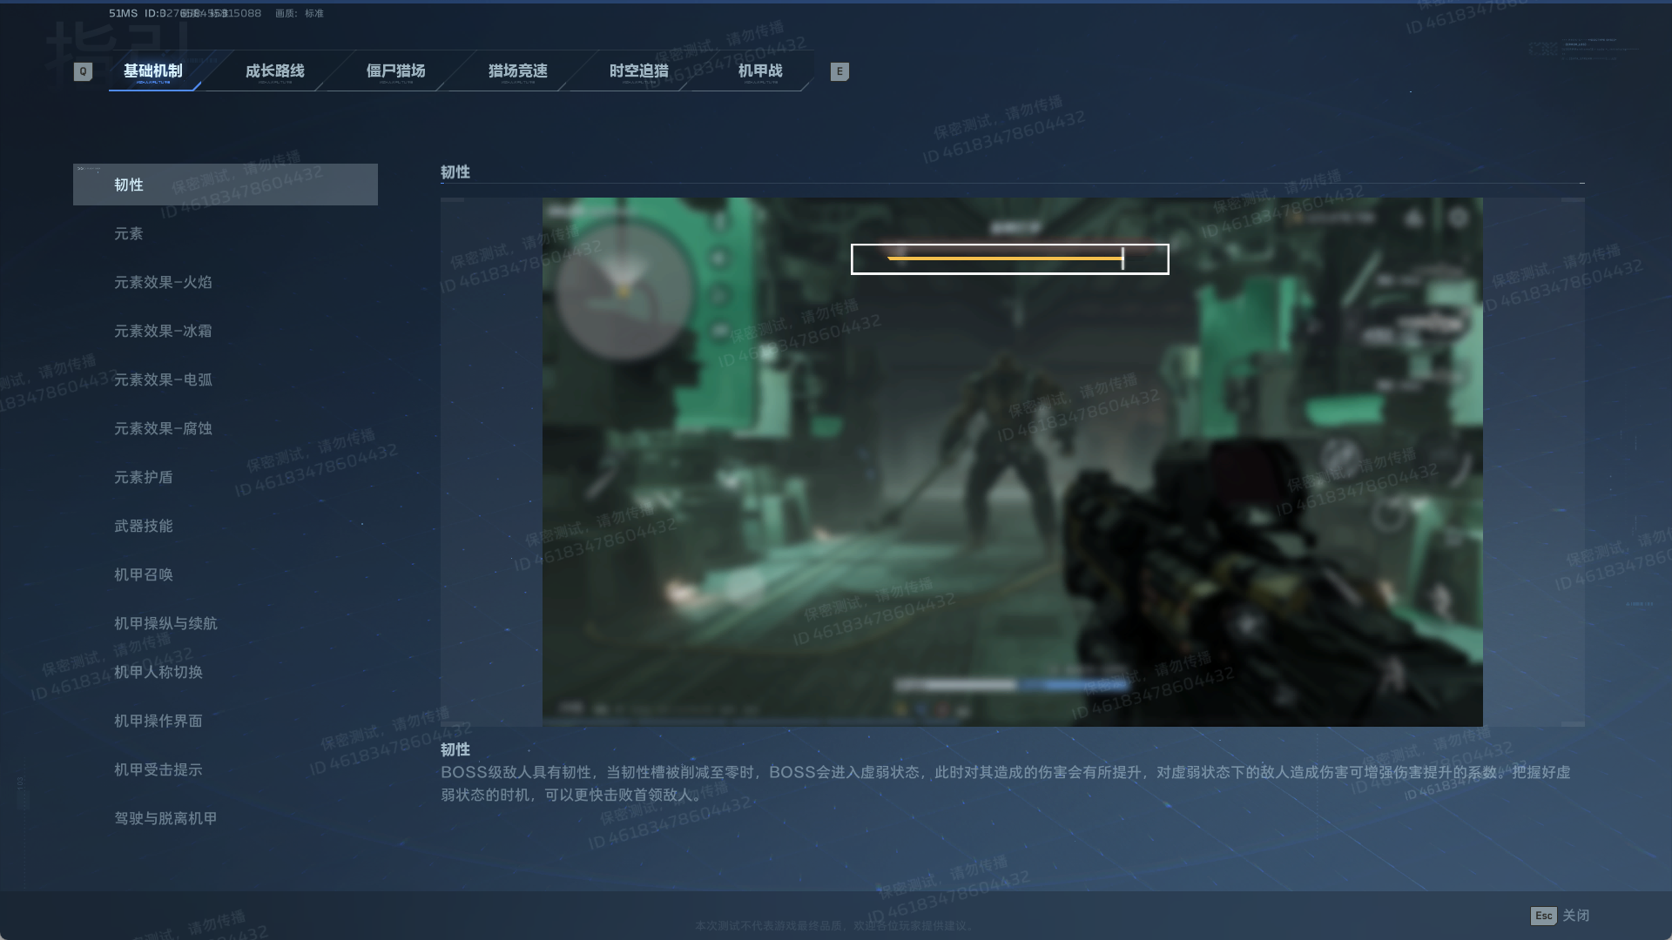Viewport: 1672px width, 940px height.
Task: Open the 武器技能 guide item
Action: click(144, 526)
